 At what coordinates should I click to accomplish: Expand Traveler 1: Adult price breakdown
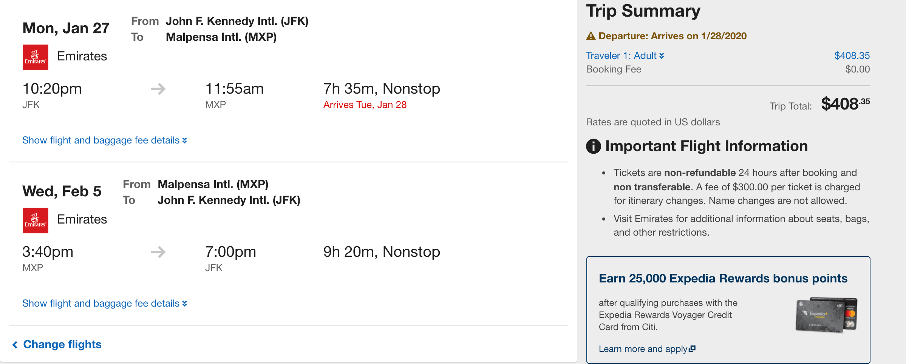click(x=625, y=56)
